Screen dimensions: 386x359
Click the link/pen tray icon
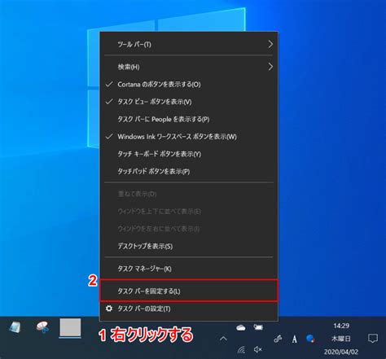click(x=278, y=339)
